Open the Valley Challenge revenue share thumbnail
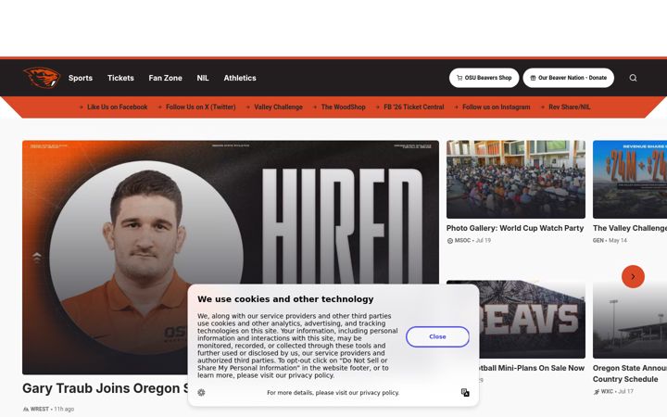This screenshot has width=667, height=417. point(630,179)
